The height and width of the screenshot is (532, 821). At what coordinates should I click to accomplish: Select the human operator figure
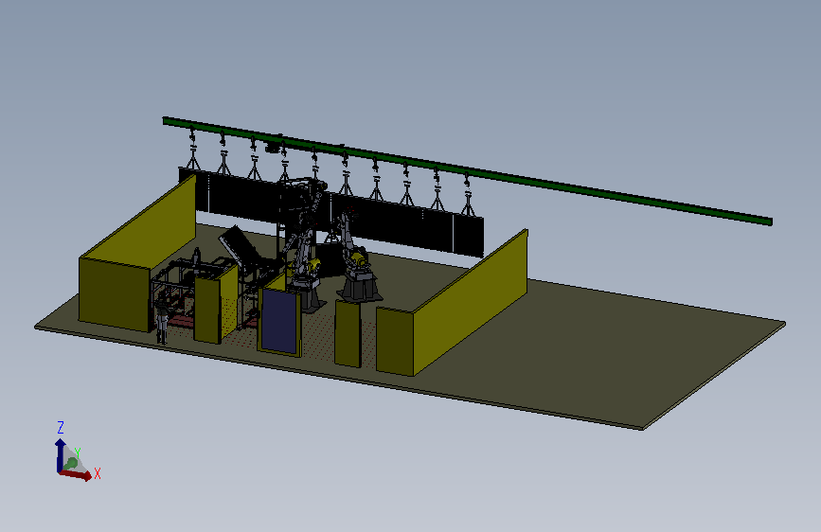[162, 322]
